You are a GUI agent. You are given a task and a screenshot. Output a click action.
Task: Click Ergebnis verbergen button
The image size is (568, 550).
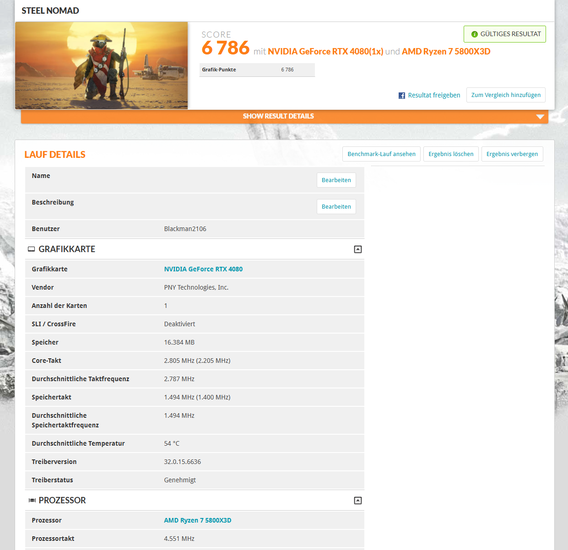click(x=512, y=154)
